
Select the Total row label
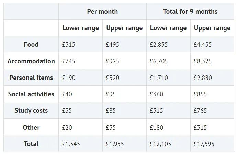(31, 144)
